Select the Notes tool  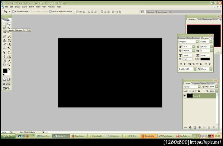4,61
